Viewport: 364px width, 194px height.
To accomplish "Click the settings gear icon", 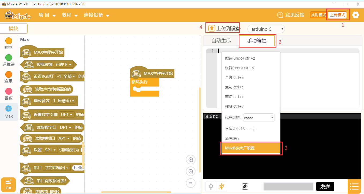I will point(356,15).
